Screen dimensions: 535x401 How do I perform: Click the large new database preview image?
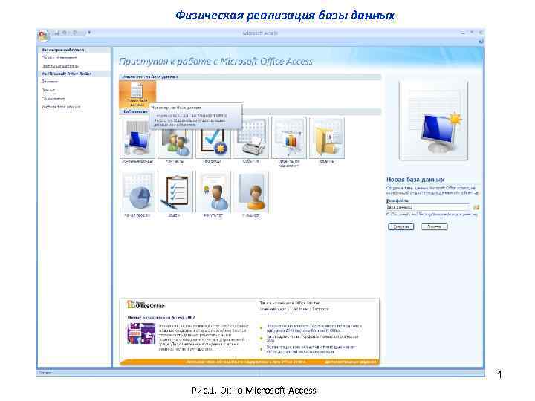pyautogui.click(x=433, y=120)
